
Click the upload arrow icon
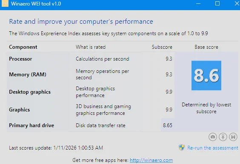point(223,137)
